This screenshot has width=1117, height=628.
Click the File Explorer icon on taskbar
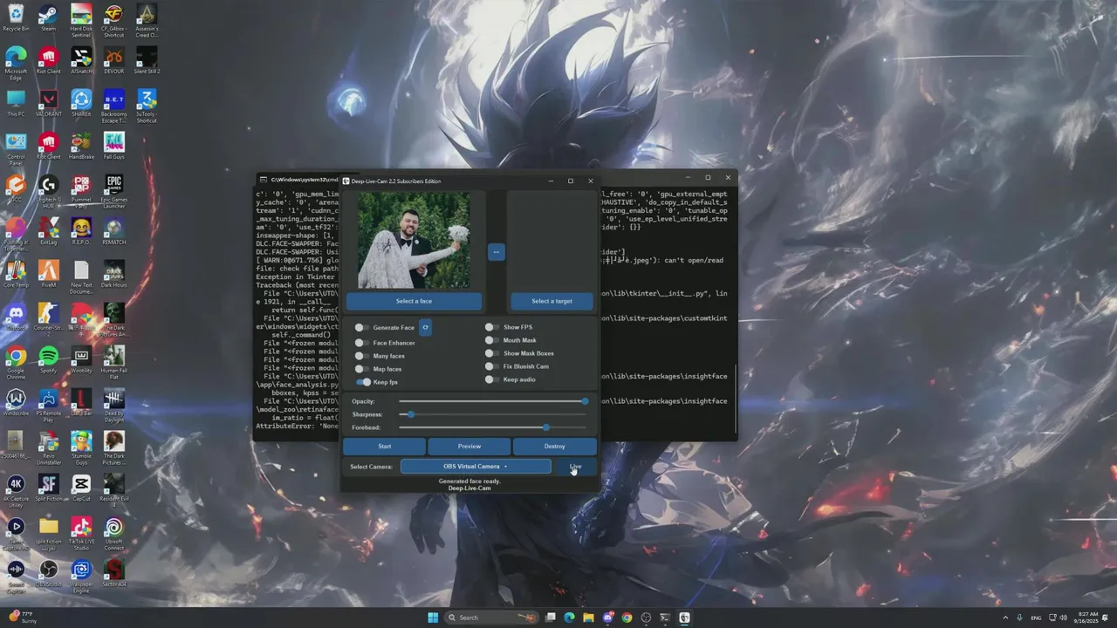click(x=588, y=618)
